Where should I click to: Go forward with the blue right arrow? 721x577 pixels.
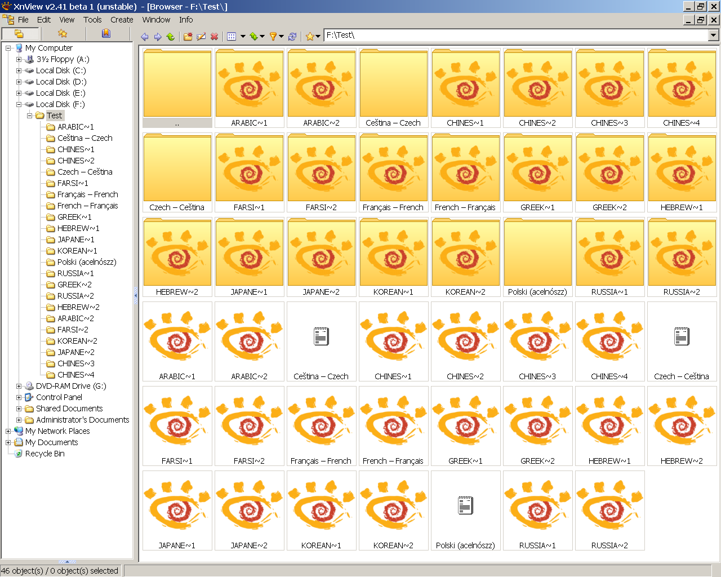(158, 37)
